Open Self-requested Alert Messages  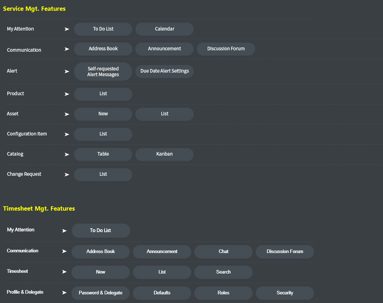tap(103, 72)
